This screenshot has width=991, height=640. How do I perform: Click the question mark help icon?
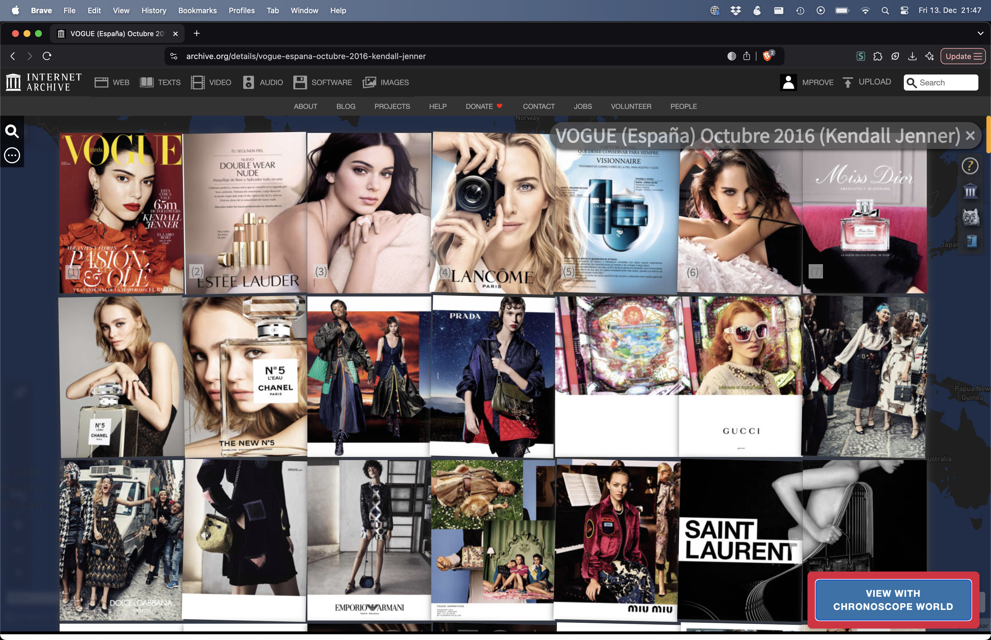pyautogui.click(x=970, y=166)
